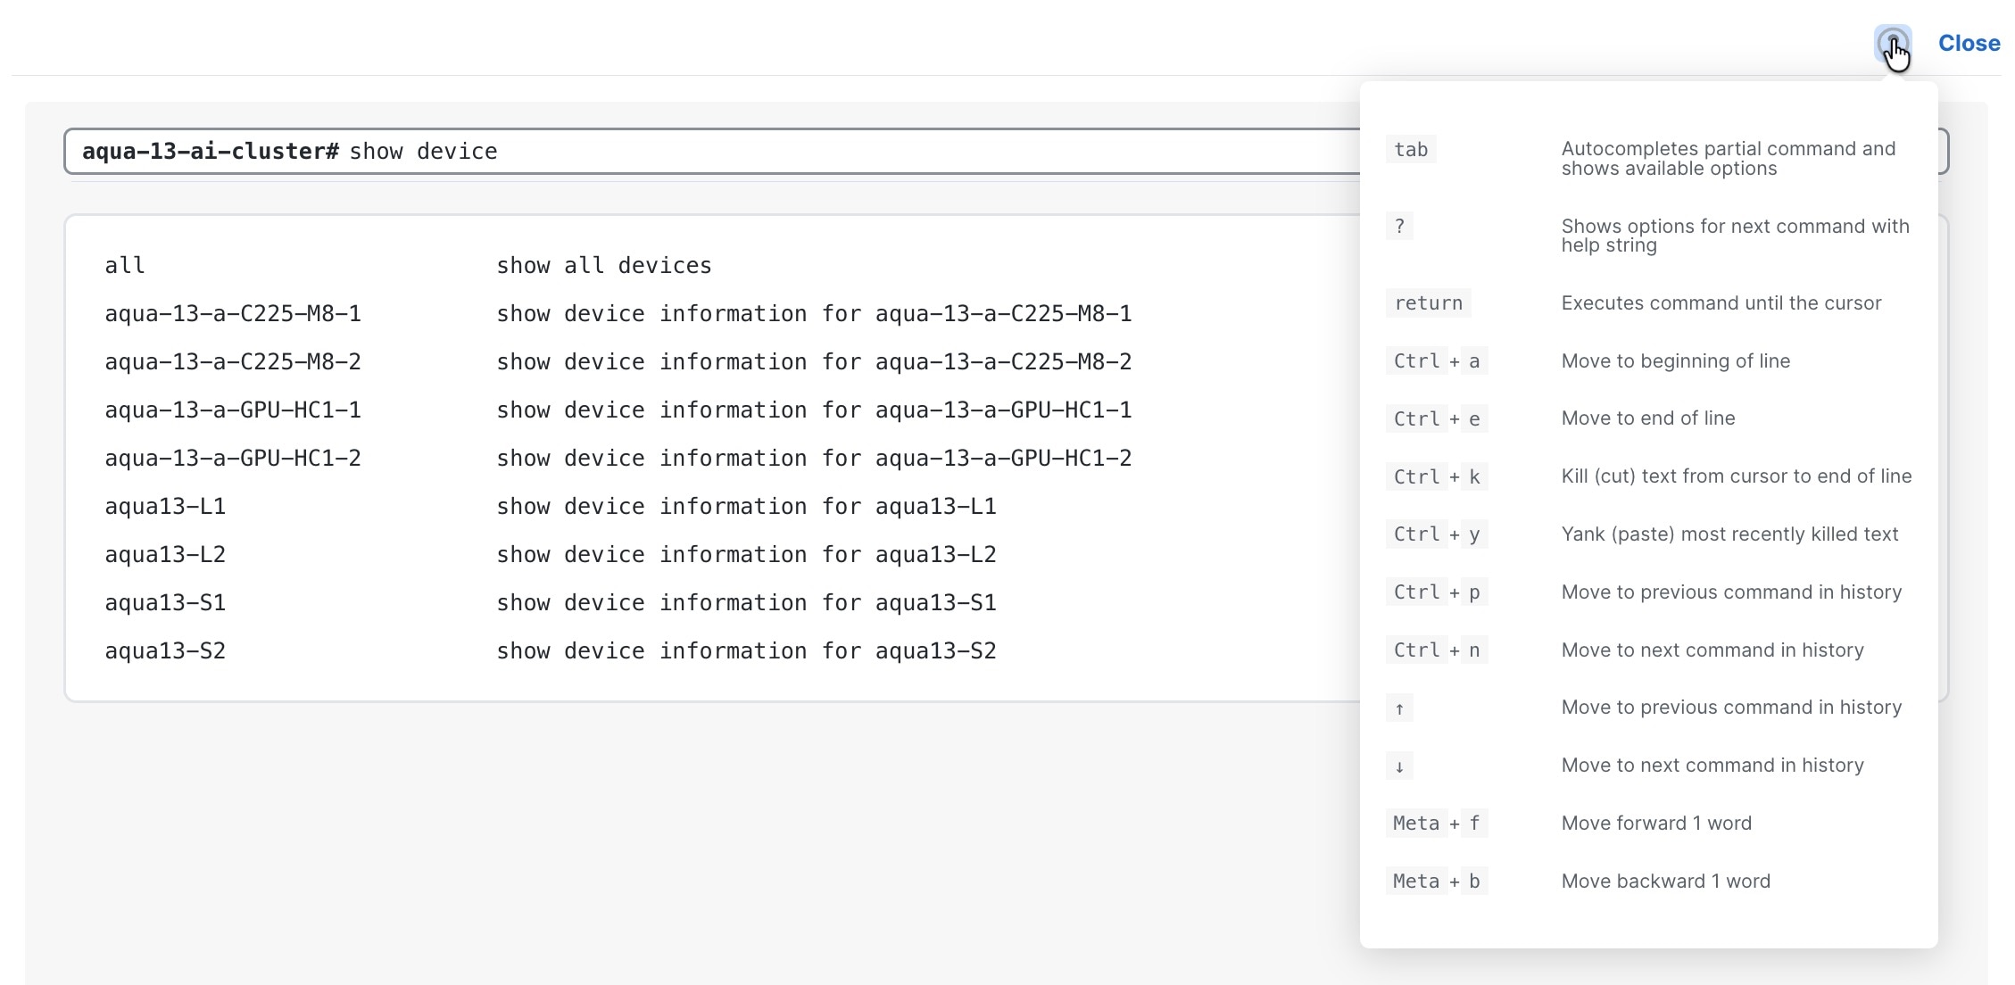The height and width of the screenshot is (985, 2015).
Task: Select the aqua13-L2 device suggestion
Action: [x=165, y=555]
